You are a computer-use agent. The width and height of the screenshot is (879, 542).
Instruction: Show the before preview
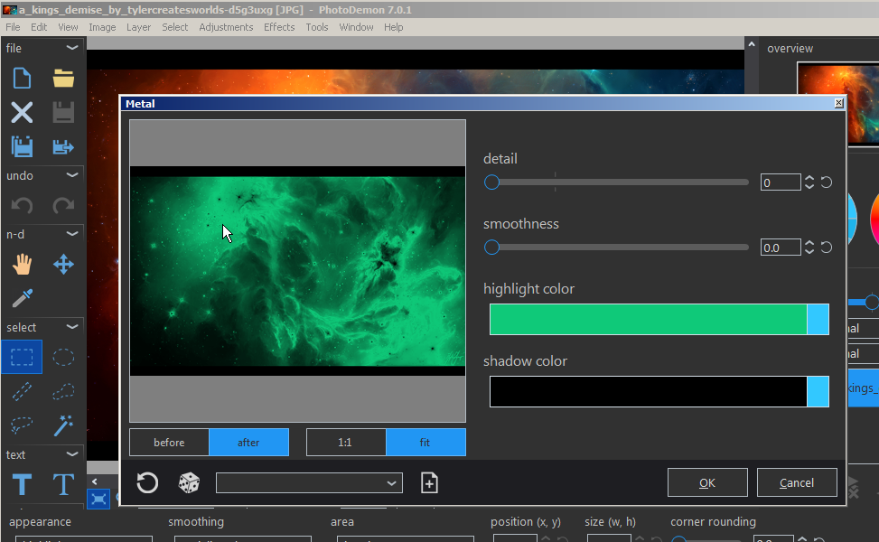point(169,443)
